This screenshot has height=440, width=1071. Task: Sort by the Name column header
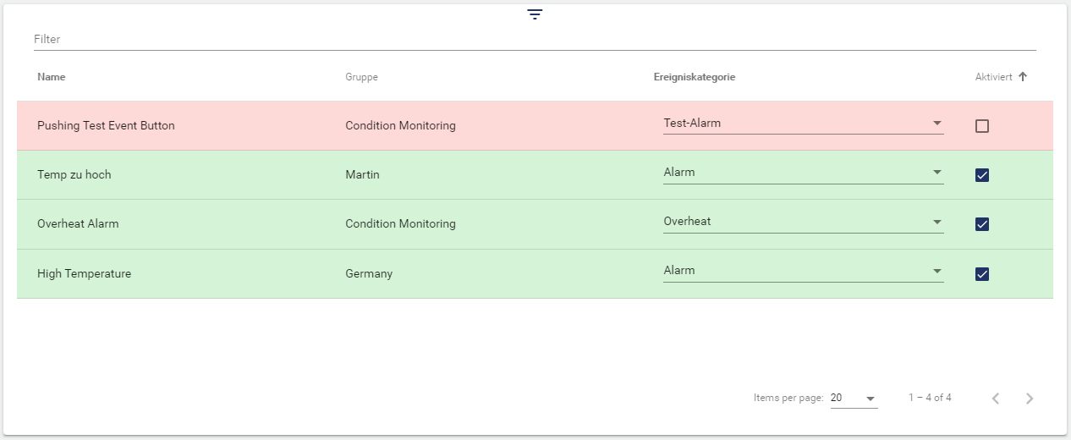point(52,77)
